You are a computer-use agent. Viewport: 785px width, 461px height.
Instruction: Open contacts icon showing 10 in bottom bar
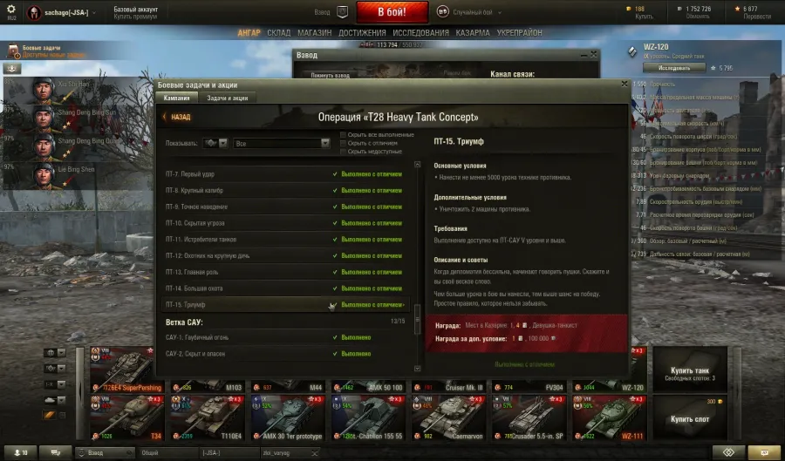[20, 452]
